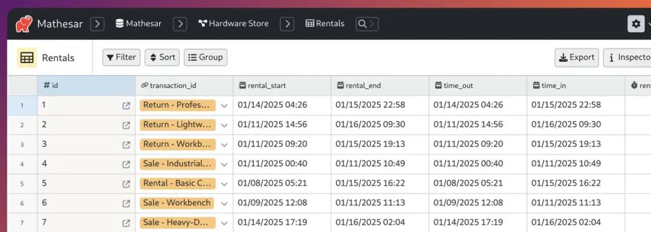The height and width of the screenshot is (232, 651).
Task: Open the Group options
Action: pyautogui.click(x=206, y=58)
